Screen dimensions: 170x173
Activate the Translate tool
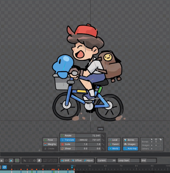click(x=68, y=140)
